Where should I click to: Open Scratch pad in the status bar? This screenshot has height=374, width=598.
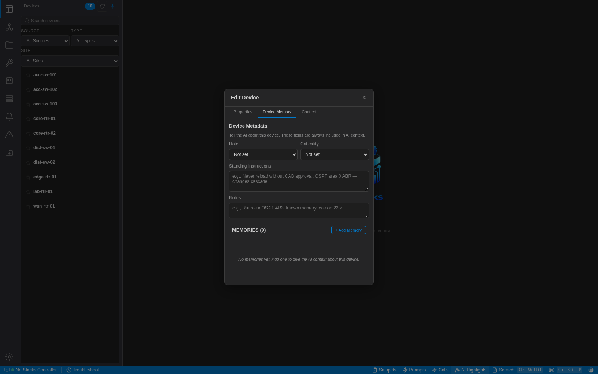tap(518, 370)
